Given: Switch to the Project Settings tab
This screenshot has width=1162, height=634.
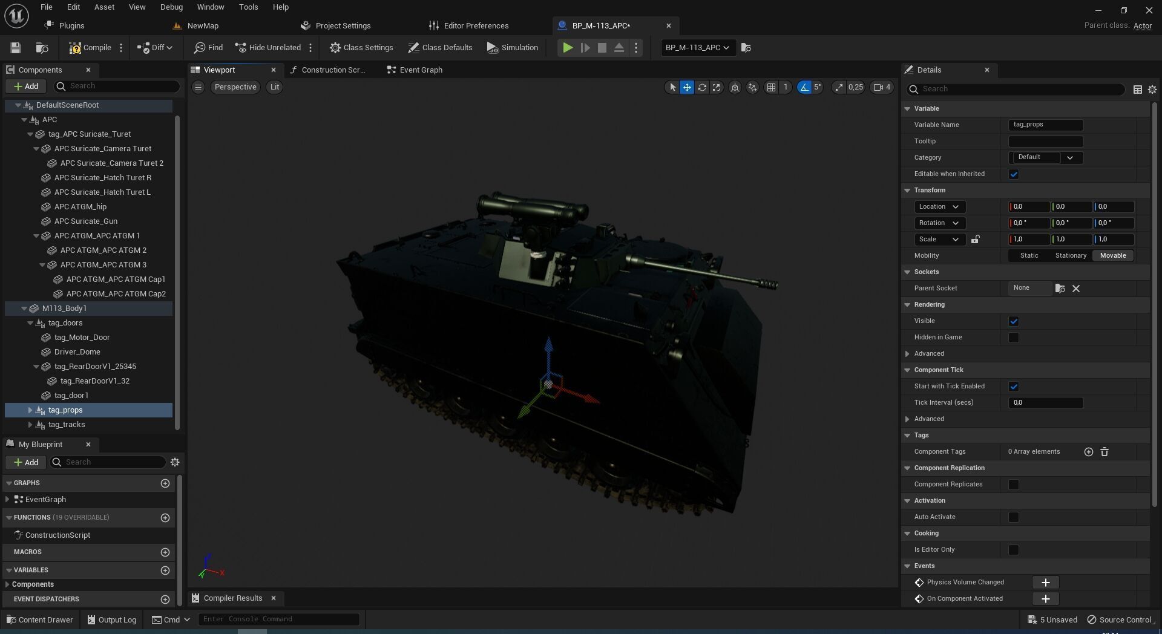Looking at the screenshot, I should point(336,26).
